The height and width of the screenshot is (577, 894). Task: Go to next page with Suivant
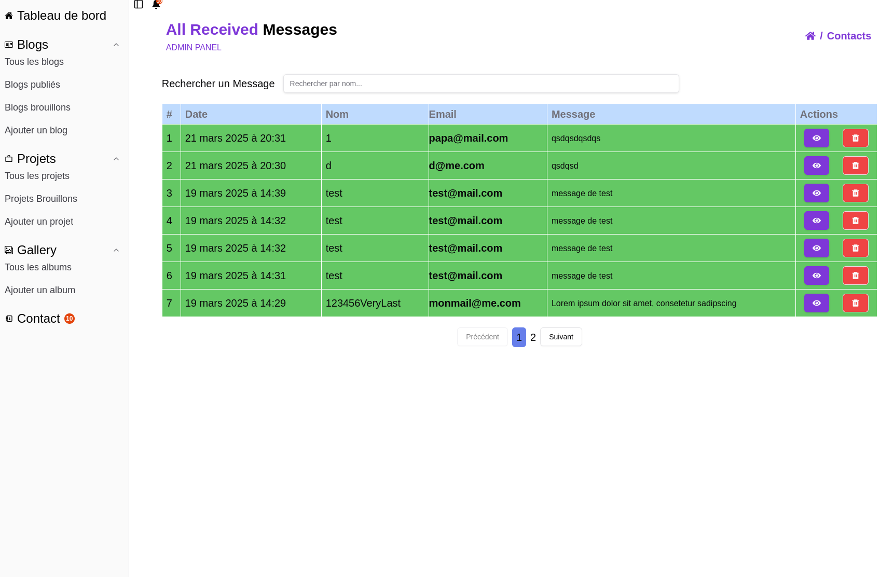(560, 337)
